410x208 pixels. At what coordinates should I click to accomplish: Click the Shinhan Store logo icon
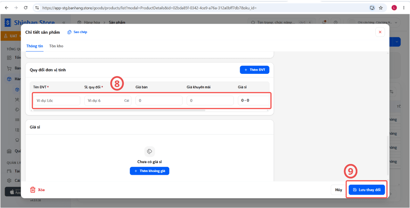click(8, 23)
